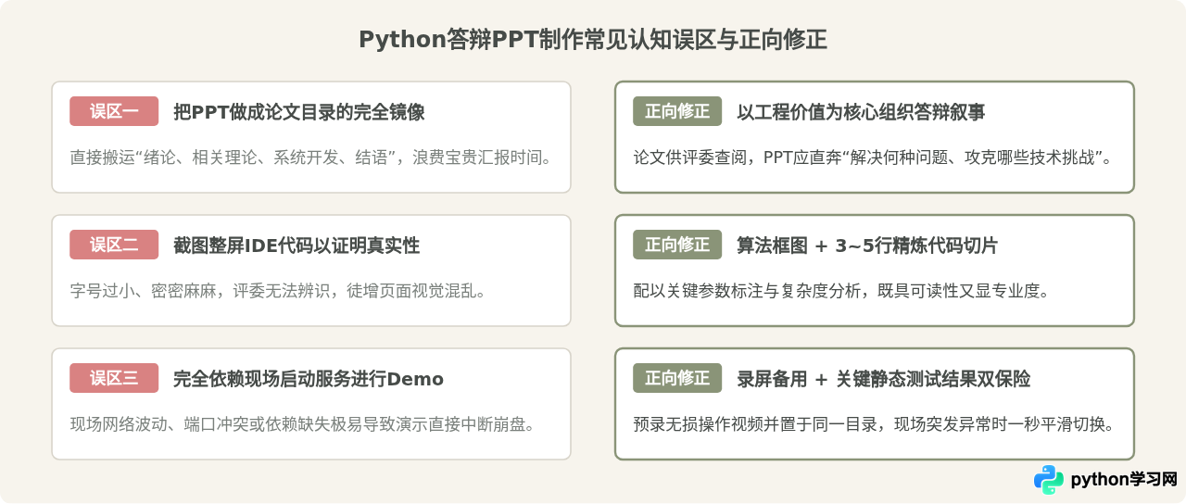Click the 正向修正 badge beside 以工程价值为核心组织答辩叙事
Viewport: 1186px width, 504px height.
tap(677, 111)
